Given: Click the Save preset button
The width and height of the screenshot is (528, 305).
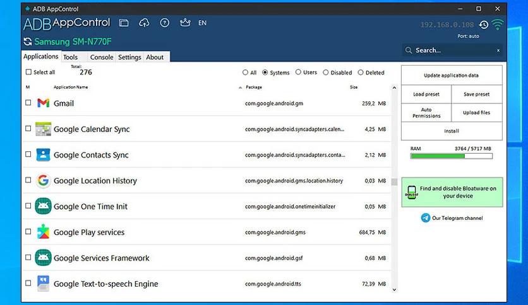Looking at the screenshot, I should tap(476, 94).
